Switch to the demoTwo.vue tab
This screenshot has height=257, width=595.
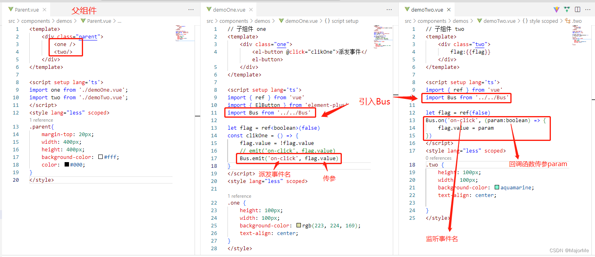426,10
